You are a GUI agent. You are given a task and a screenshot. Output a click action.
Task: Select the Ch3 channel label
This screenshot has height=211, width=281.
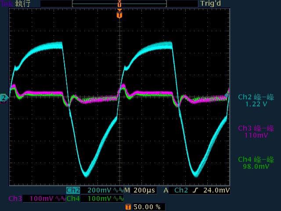tap(16, 199)
